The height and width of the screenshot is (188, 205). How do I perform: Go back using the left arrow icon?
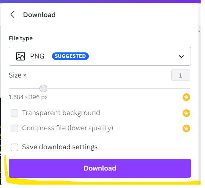pos(13,14)
